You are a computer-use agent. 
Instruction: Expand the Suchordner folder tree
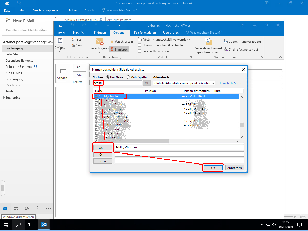tap(4, 98)
